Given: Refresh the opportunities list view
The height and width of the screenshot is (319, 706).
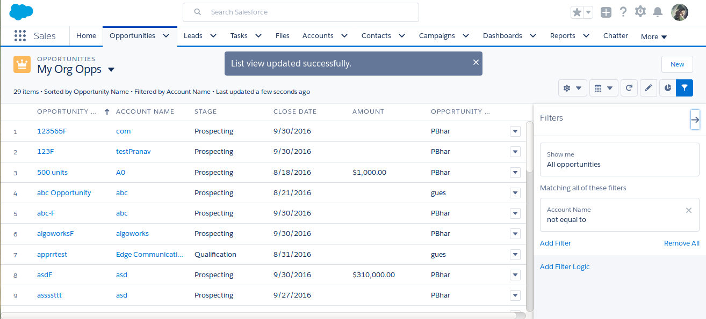Looking at the screenshot, I should (x=629, y=88).
